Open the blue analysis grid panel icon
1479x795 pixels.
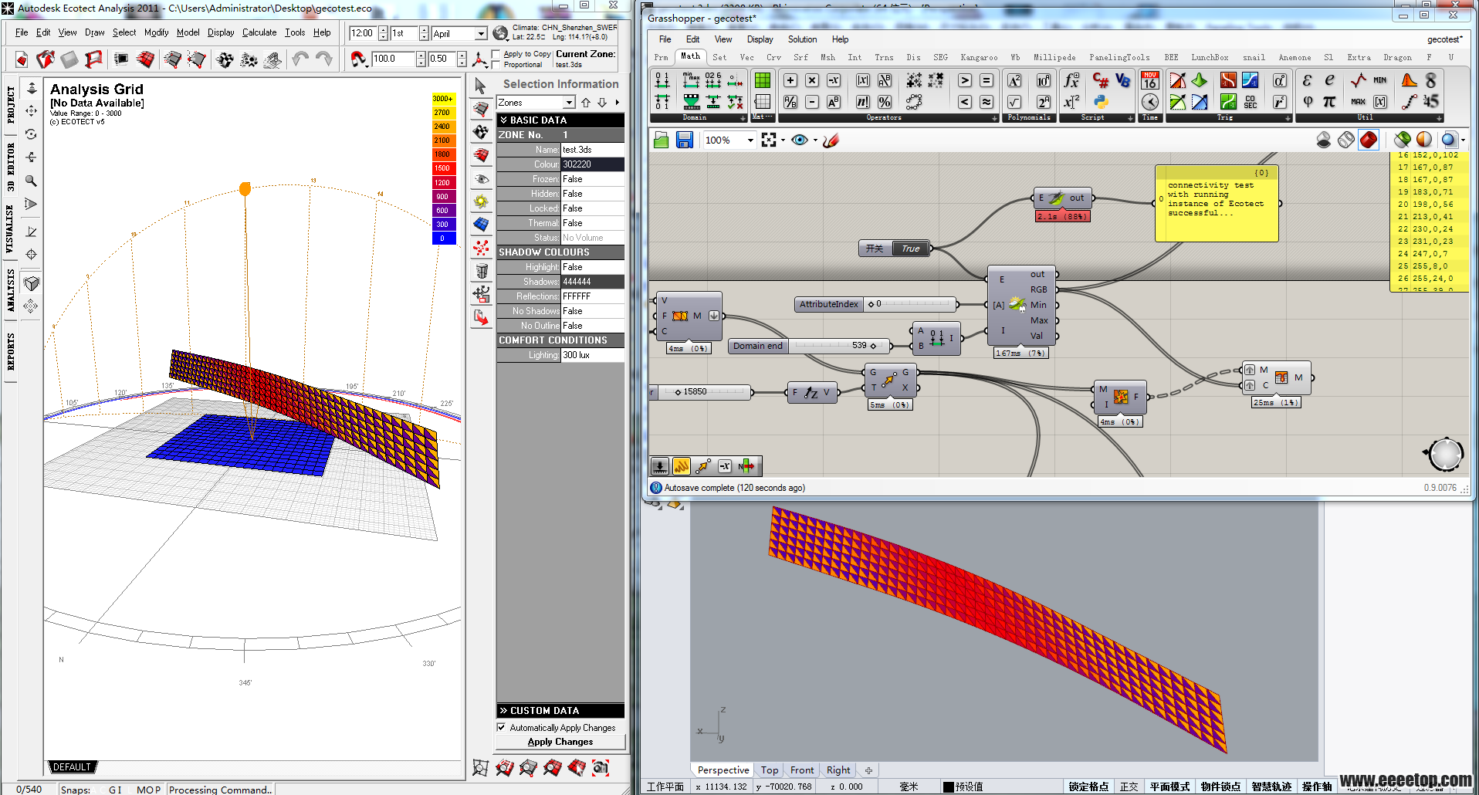point(481,225)
